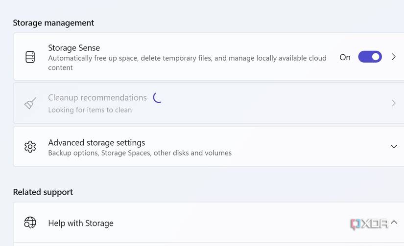Click the On label beside the toggle
This screenshot has height=246, width=404.
coord(345,57)
